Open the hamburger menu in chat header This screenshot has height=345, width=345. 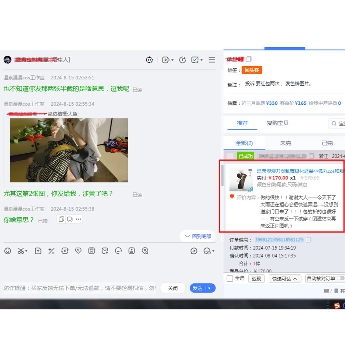tap(212, 60)
